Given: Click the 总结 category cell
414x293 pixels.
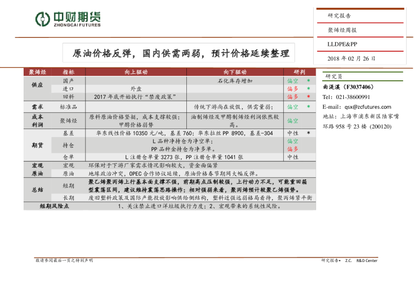Looking at the screenshot, I should 37,190.
